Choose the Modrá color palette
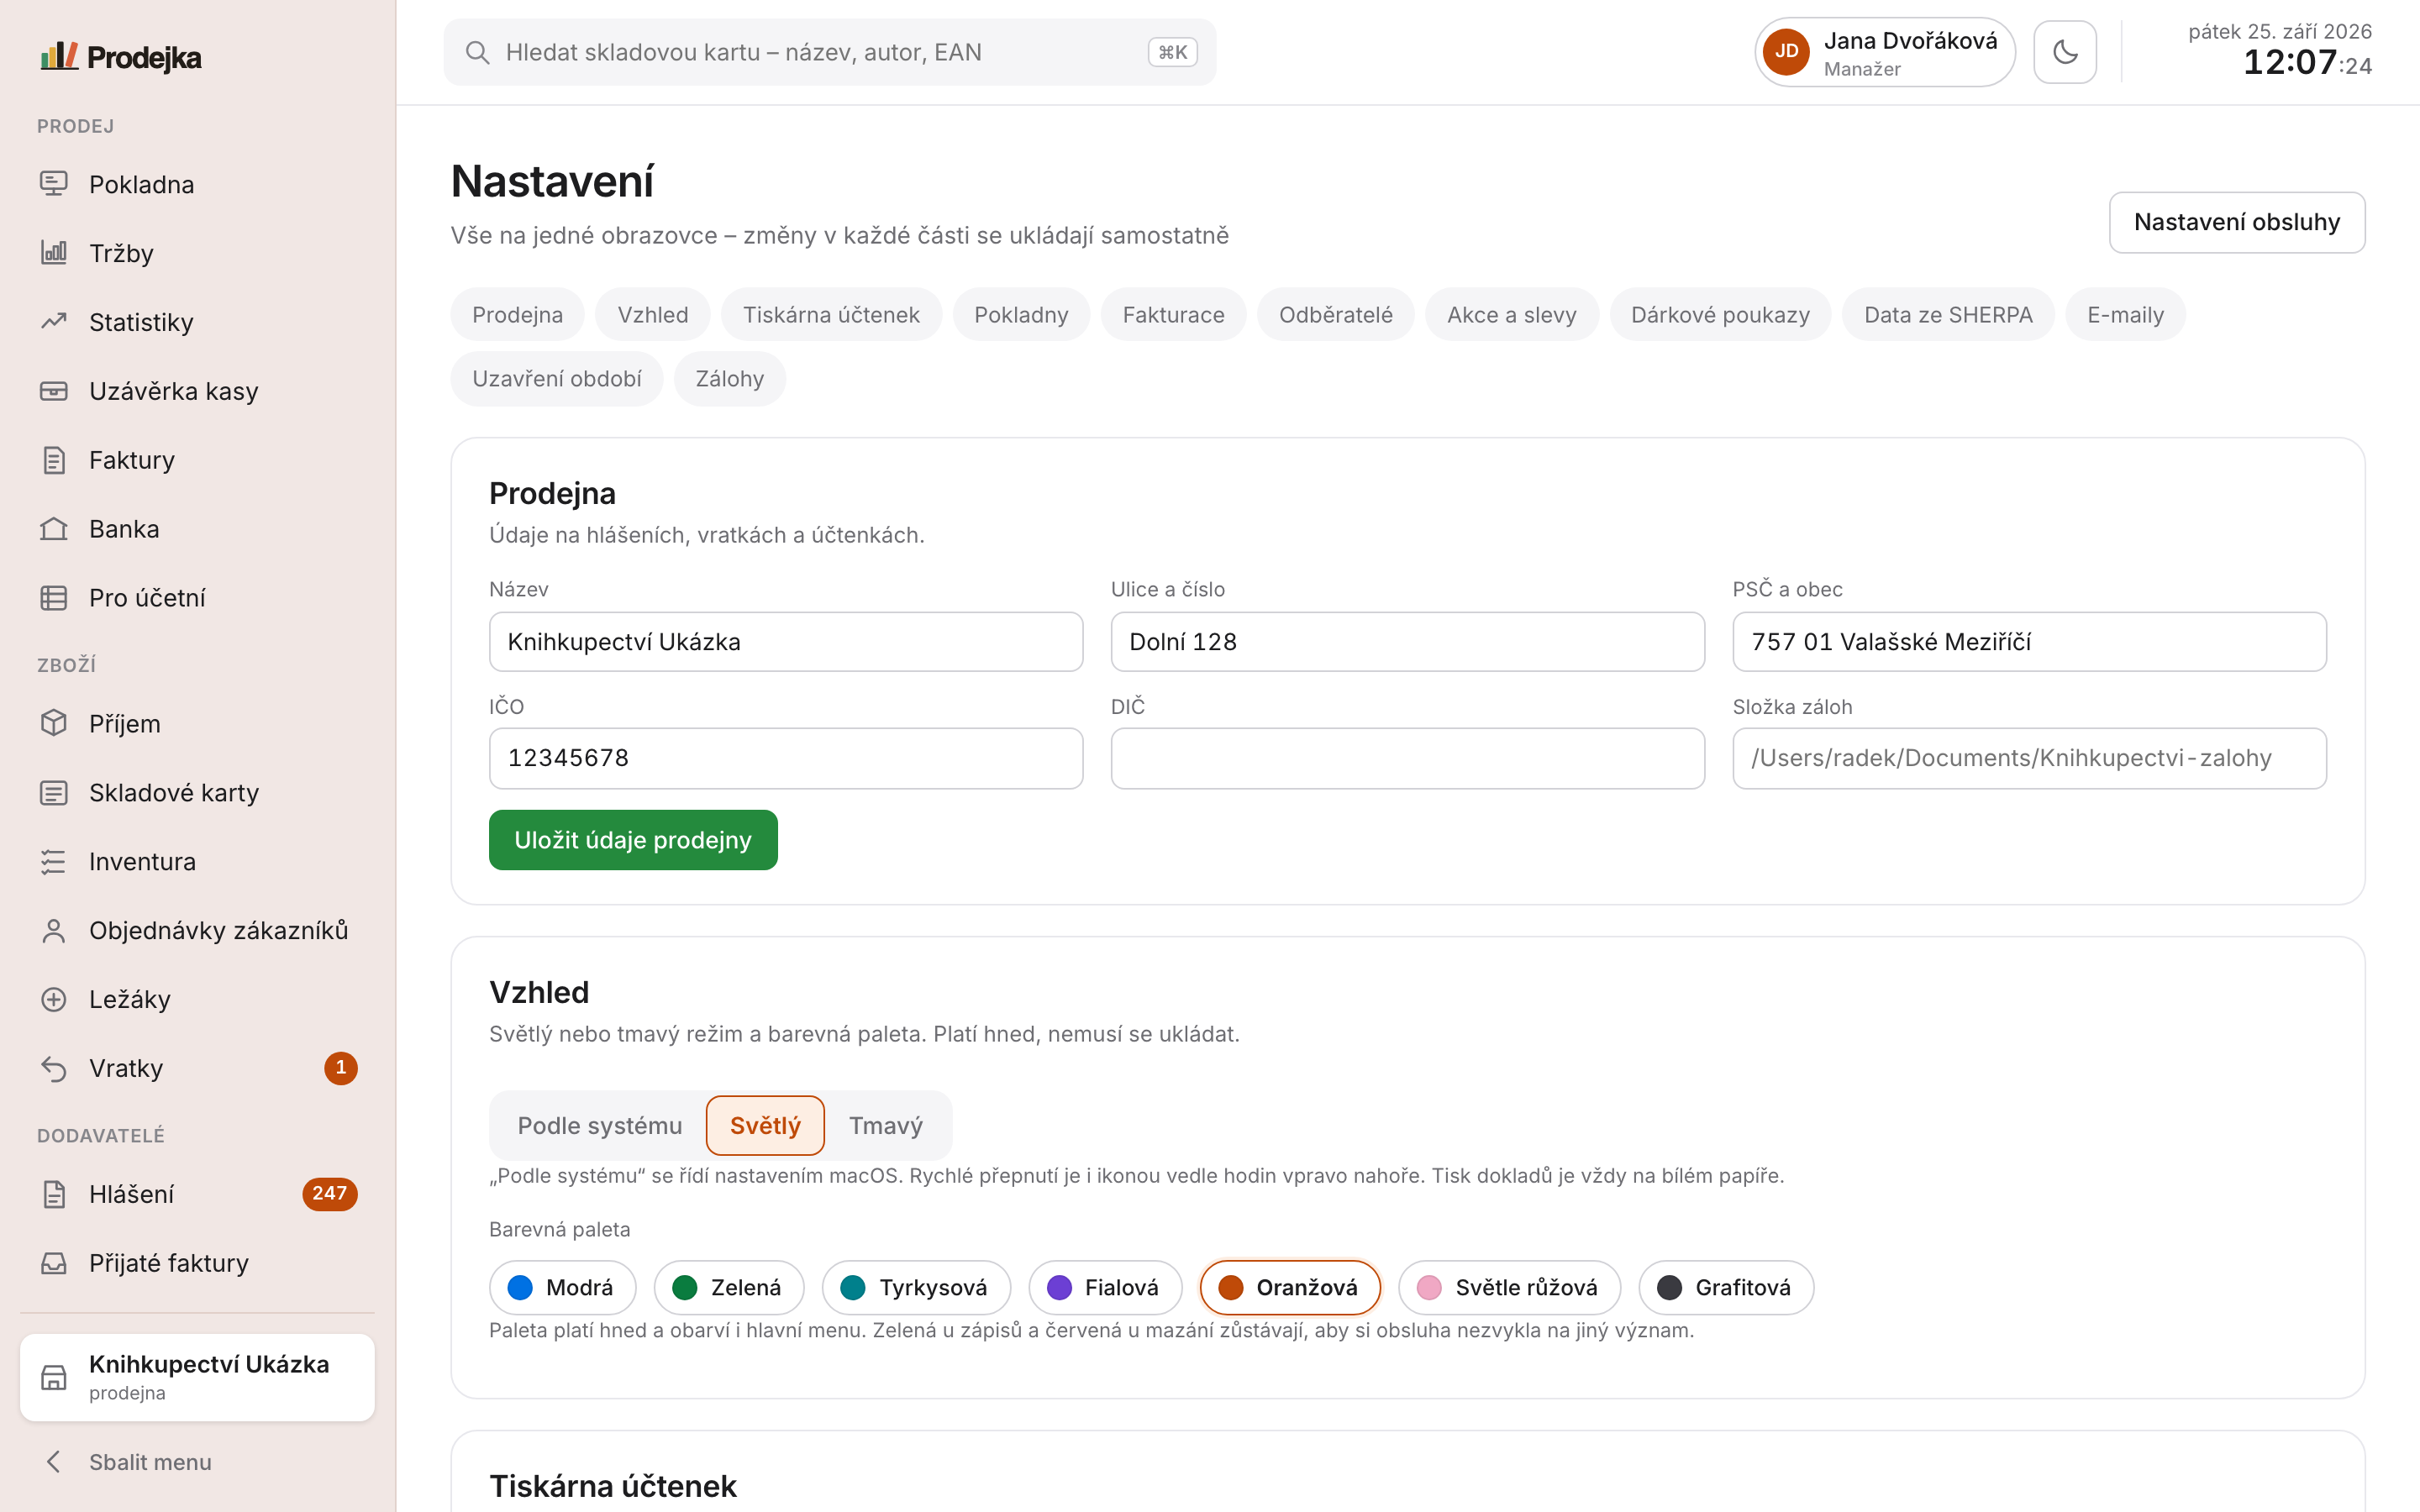2420x1512 pixels. (562, 1287)
